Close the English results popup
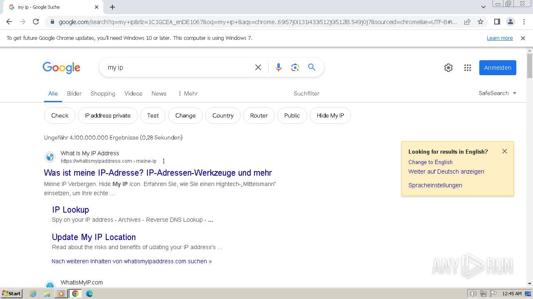The height and width of the screenshot is (299, 533). [x=505, y=151]
